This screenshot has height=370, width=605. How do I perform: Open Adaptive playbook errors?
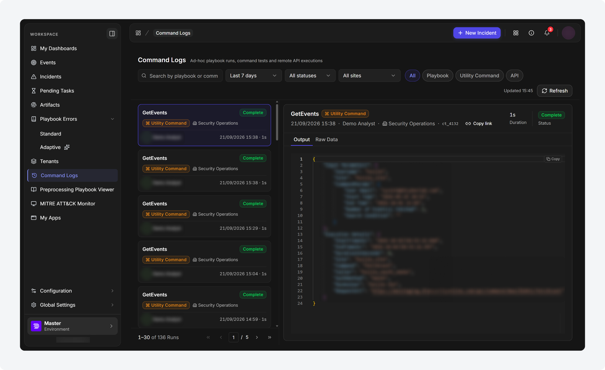click(55, 147)
